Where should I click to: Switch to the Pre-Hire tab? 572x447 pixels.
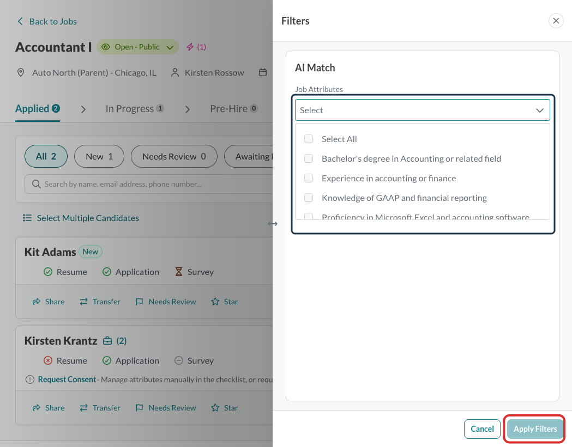tap(234, 108)
